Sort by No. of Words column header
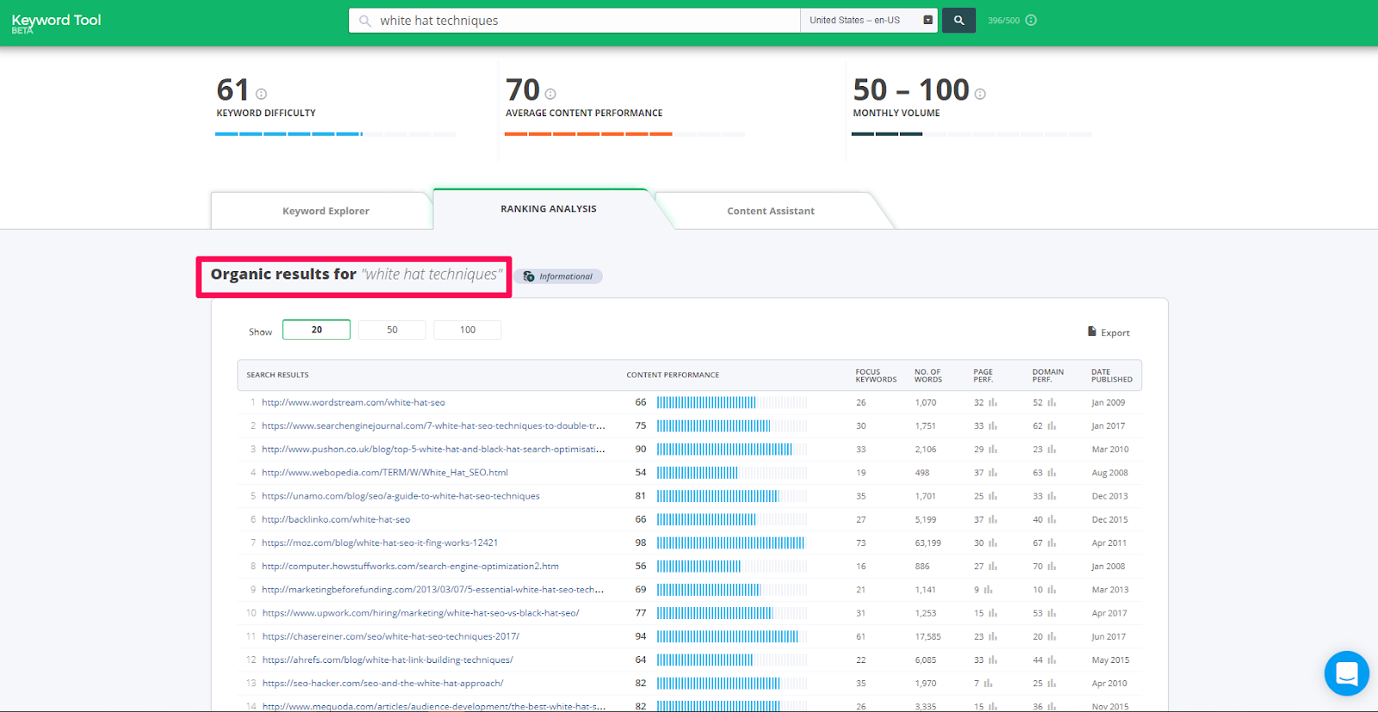 (x=928, y=375)
